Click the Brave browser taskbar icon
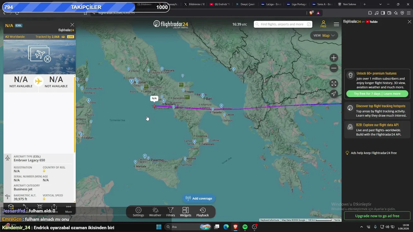 coord(236,227)
